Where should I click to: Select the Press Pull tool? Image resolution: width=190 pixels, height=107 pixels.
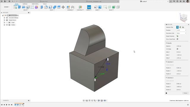coord(42,7)
